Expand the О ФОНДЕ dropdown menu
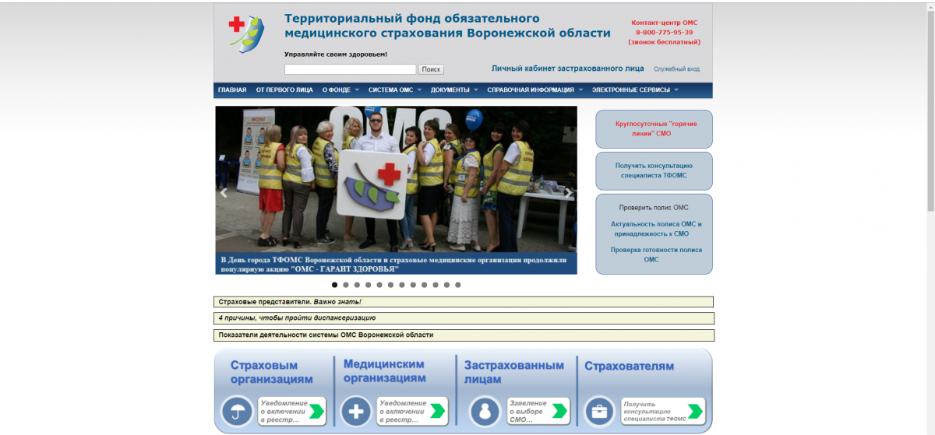This screenshot has height=435, width=935. click(x=340, y=90)
